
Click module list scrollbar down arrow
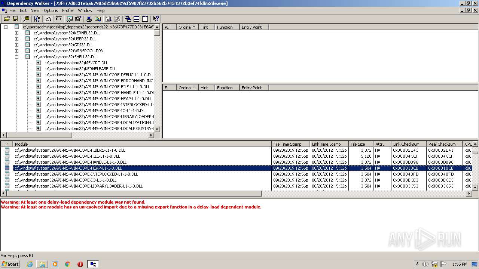(475, 187)
